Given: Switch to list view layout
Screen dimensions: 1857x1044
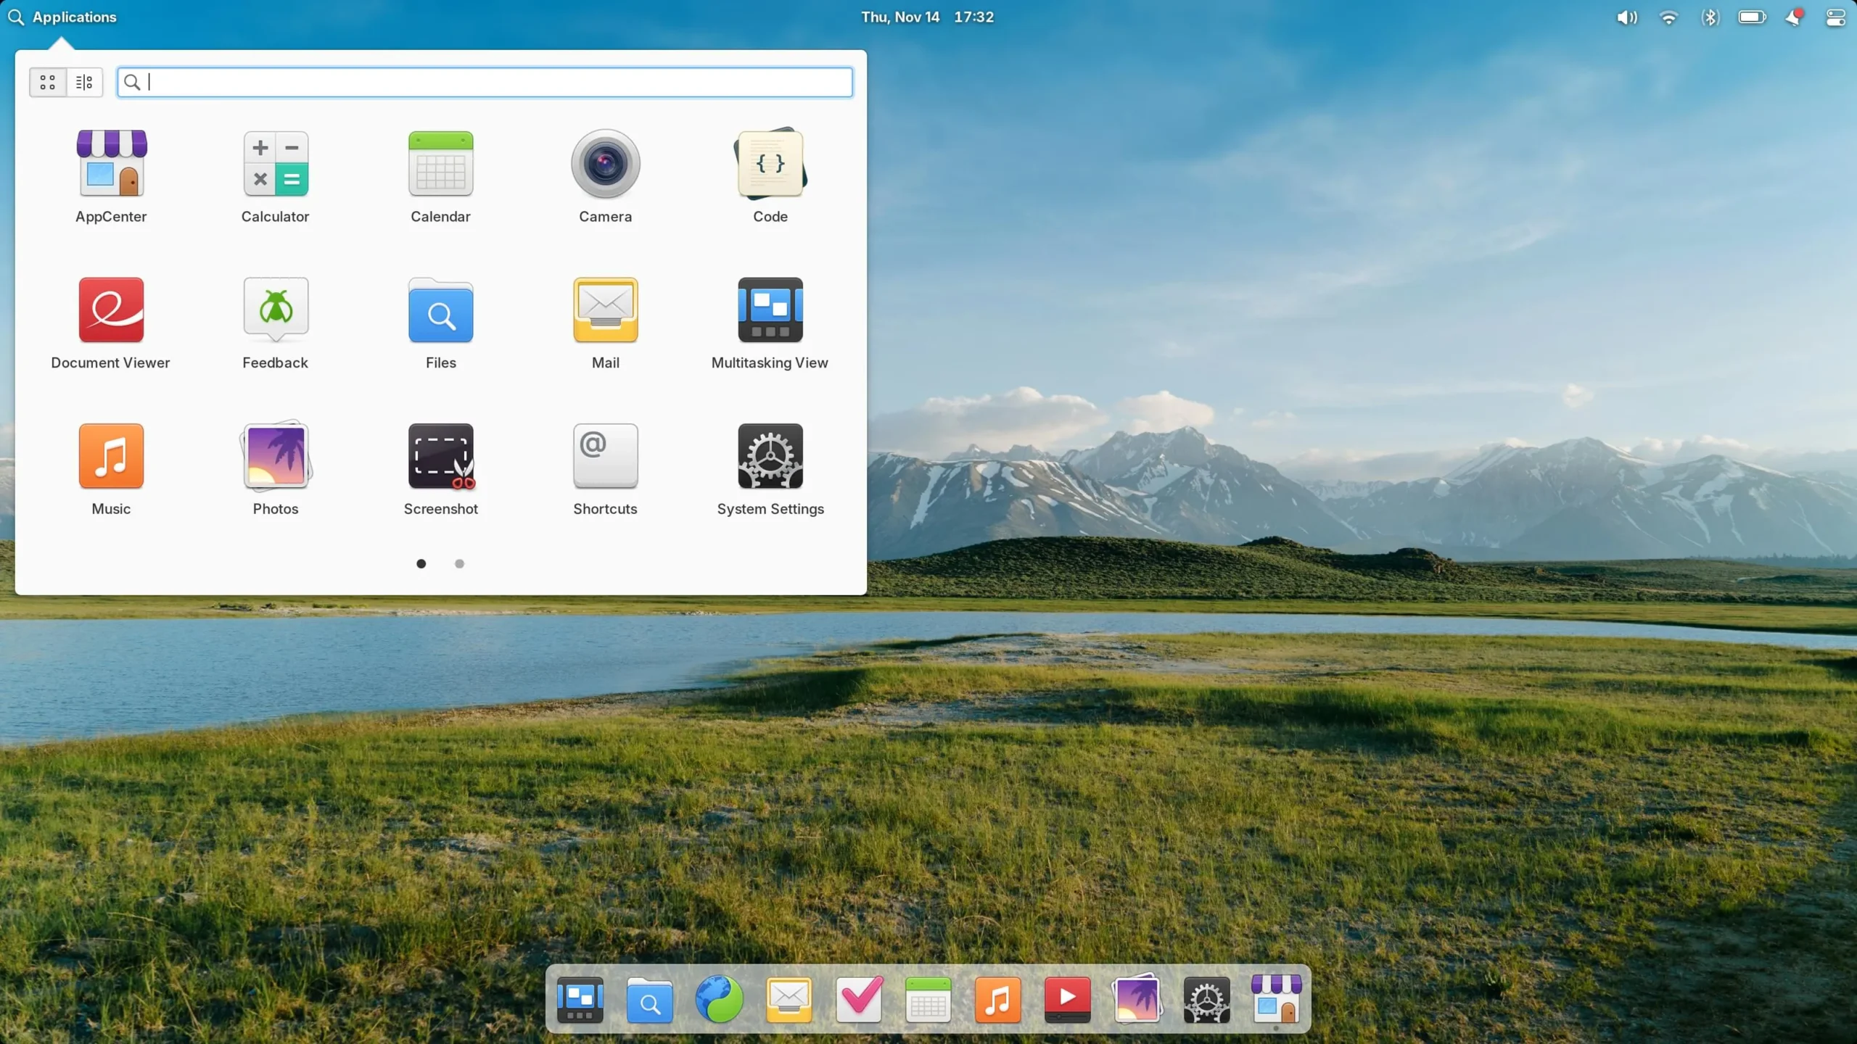Looking at the screenshot, I should [x=84, y=82].
